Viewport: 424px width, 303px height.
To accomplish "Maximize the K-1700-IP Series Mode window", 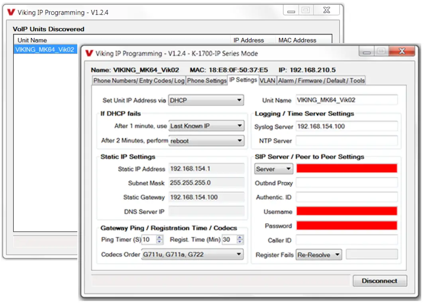I will (381, 51).
